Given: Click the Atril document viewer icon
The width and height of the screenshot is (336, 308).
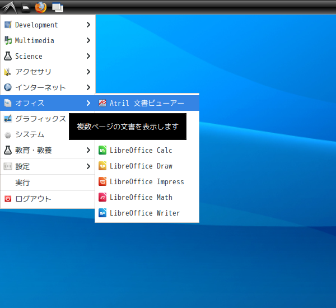Looking at the screenshot, I should pyautogui.click(x=102, y=103).
